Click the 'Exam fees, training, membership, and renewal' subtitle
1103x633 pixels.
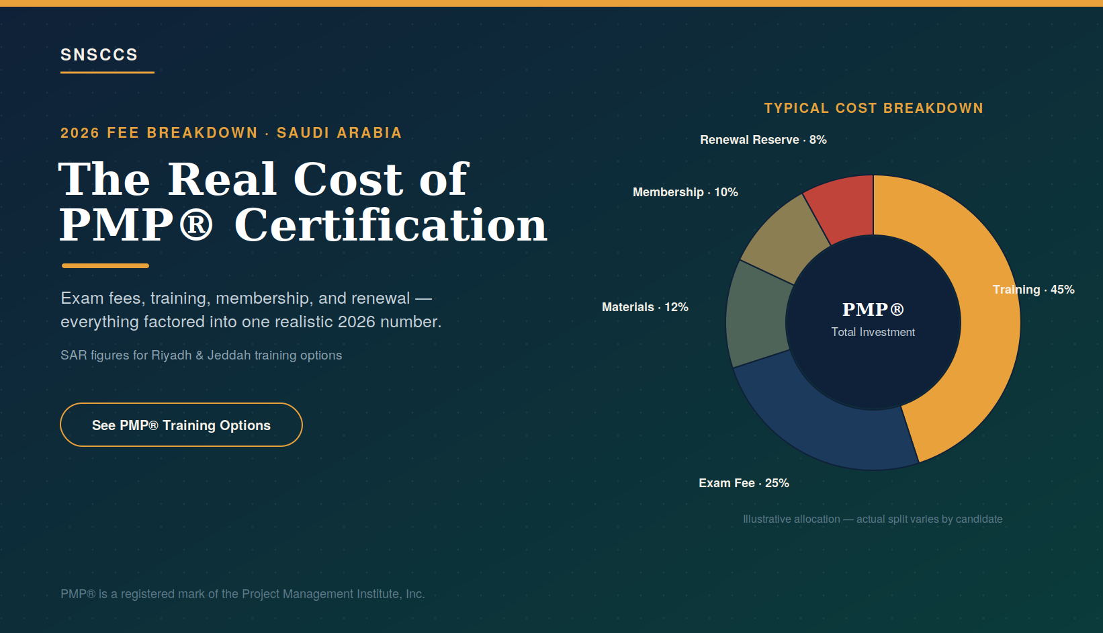point(251,310)
